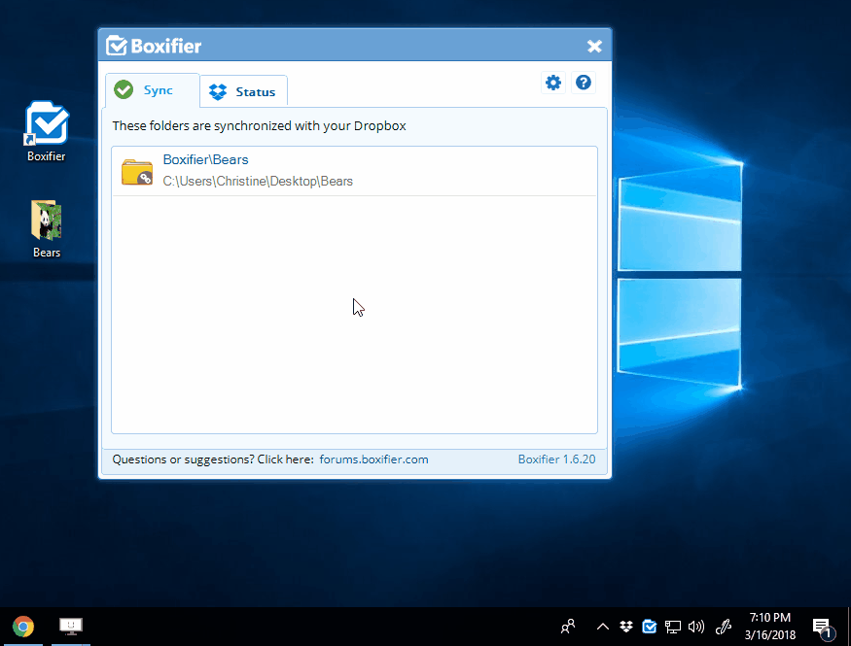The width and height of the screenshot is (851, 646).
Task: Open Boxifier settings gear icon
Action: [x=553, y=83]
